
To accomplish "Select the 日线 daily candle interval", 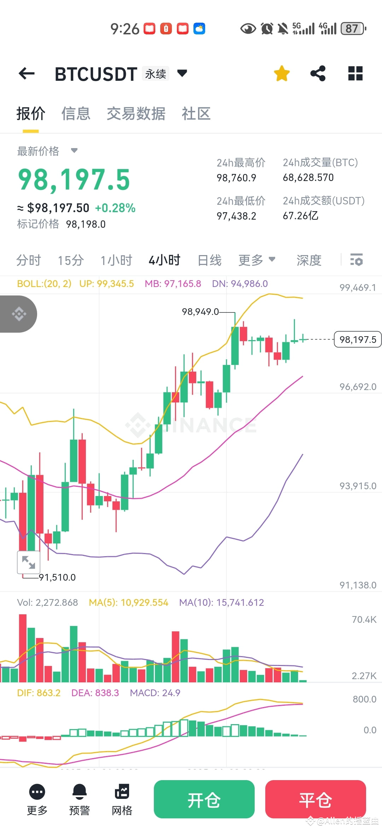I will (x=209, y=260).
